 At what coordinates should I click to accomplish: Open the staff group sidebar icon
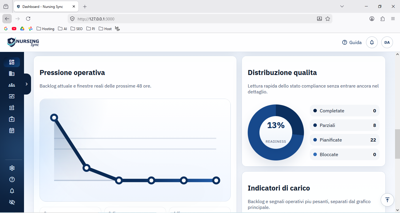click(12, 85)
